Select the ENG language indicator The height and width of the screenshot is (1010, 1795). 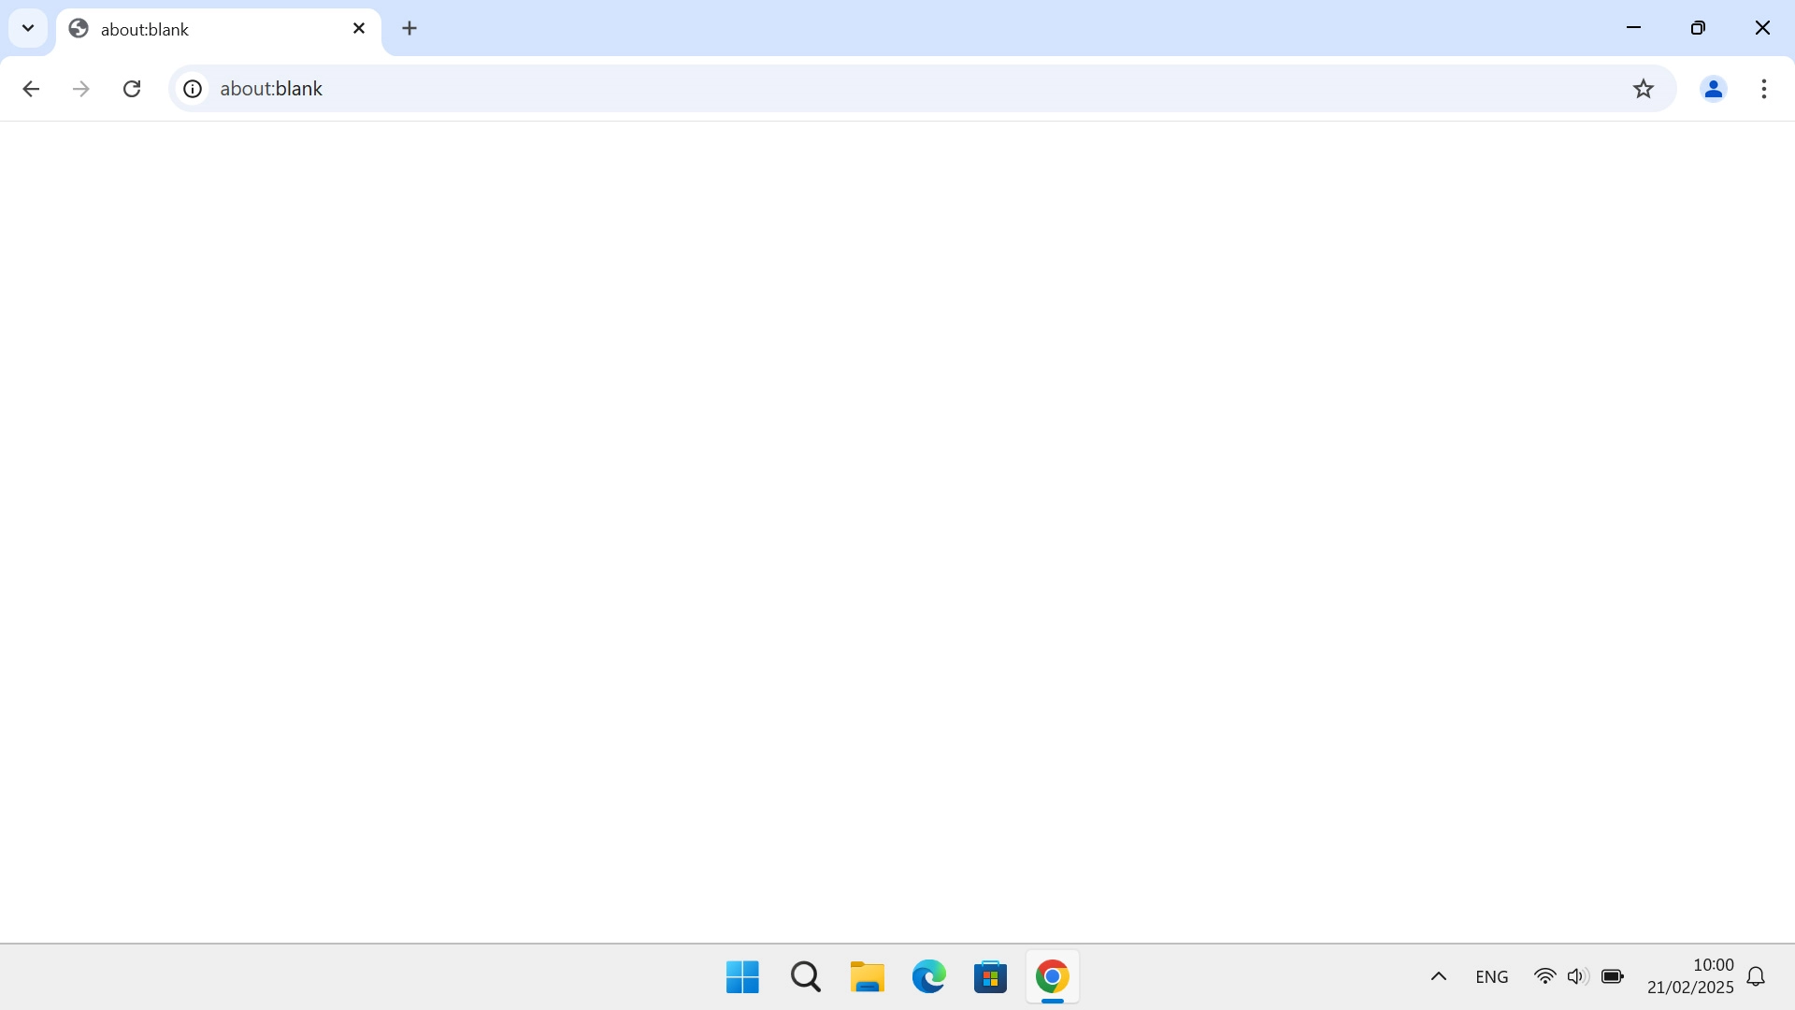[1491, 976]
